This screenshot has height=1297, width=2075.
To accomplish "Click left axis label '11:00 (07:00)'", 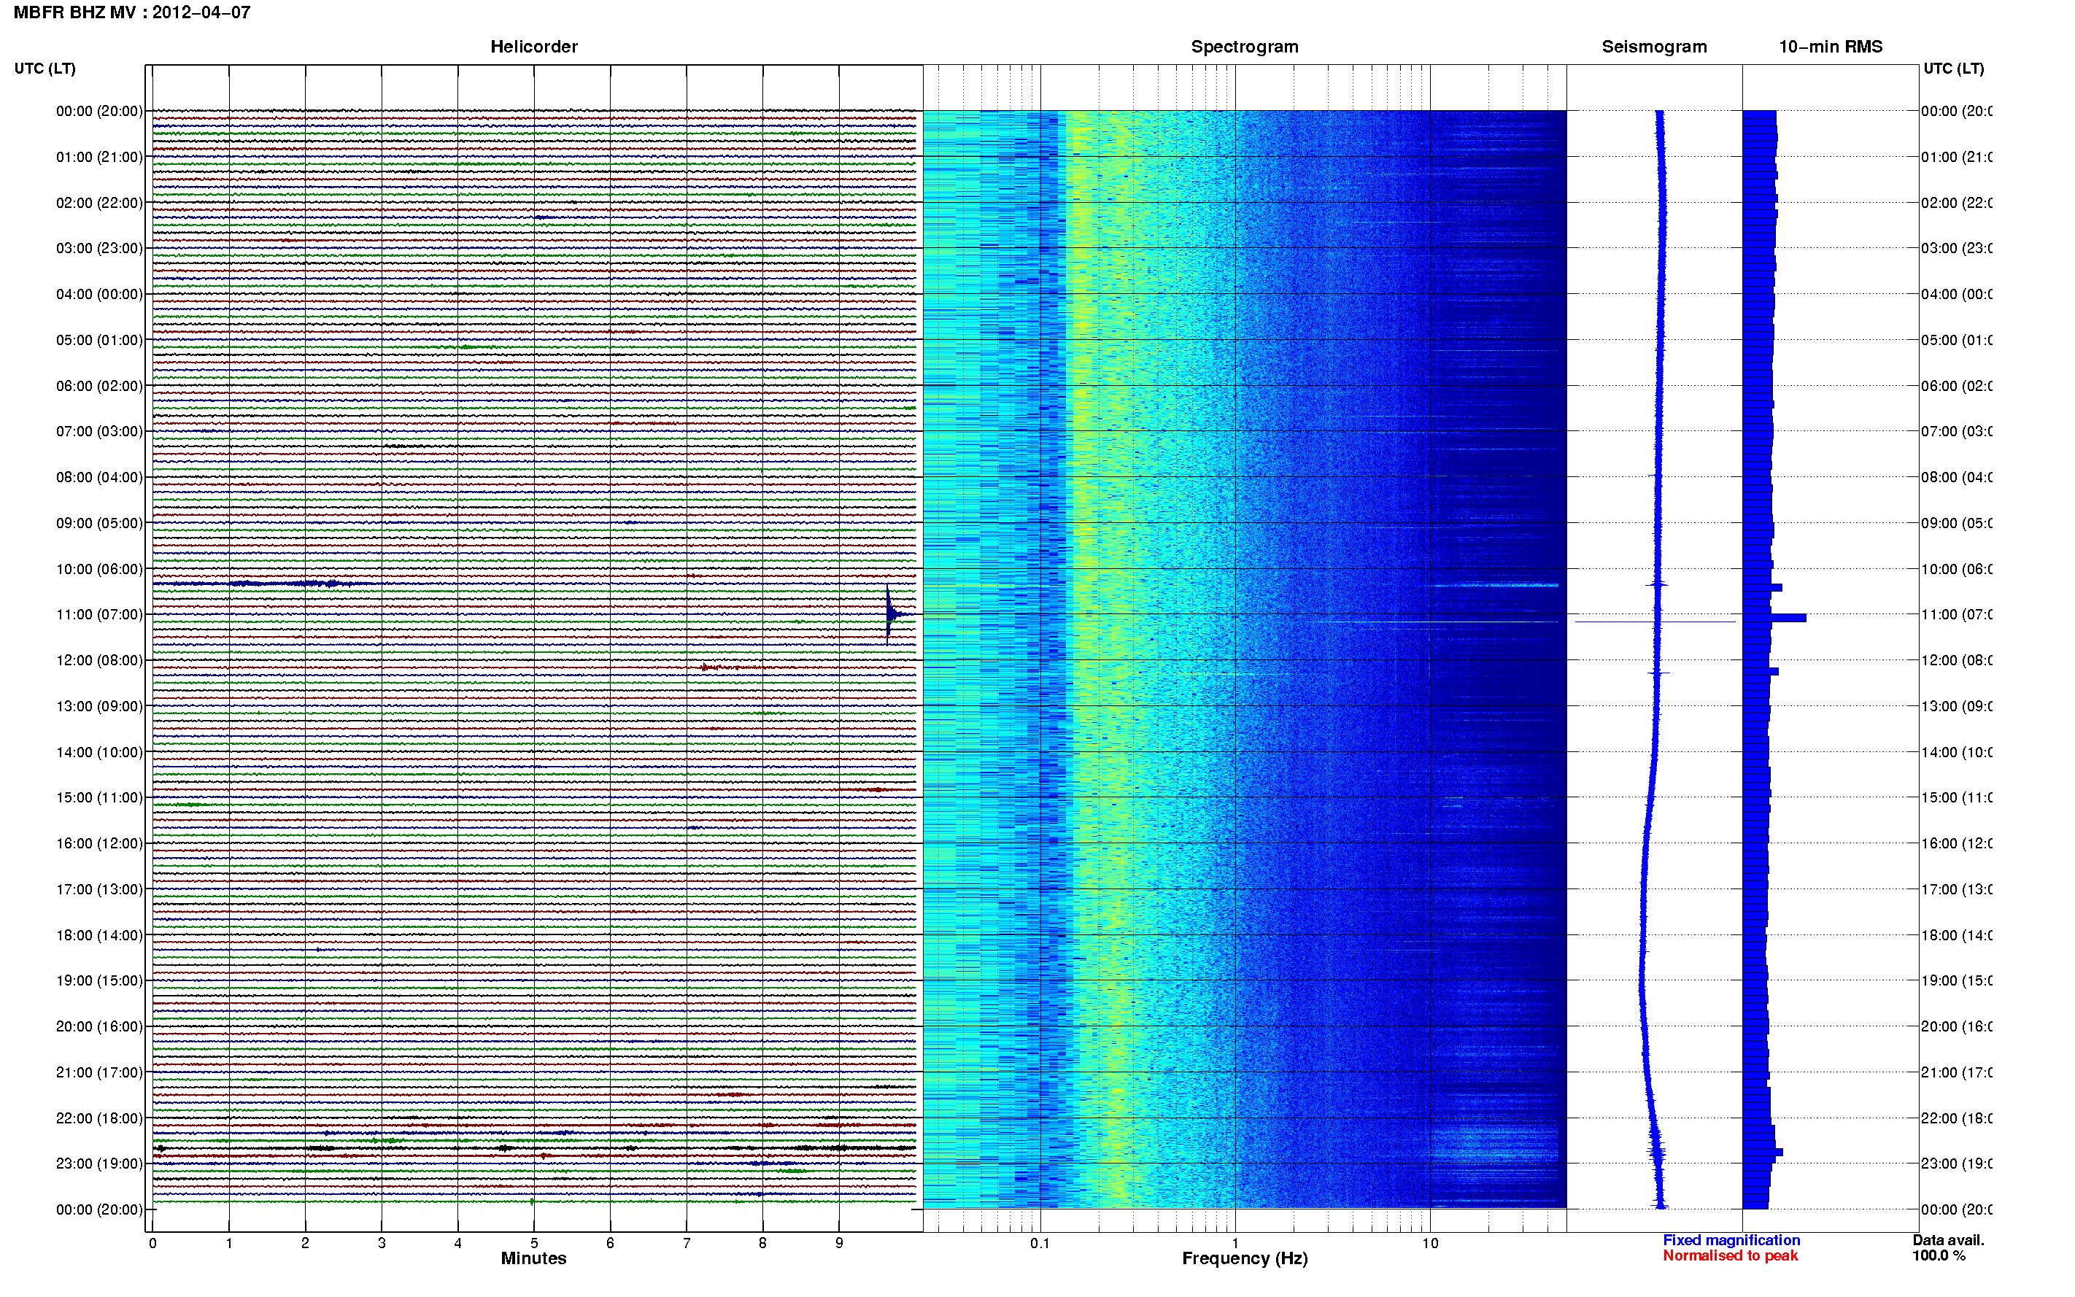I will [99, 614].
